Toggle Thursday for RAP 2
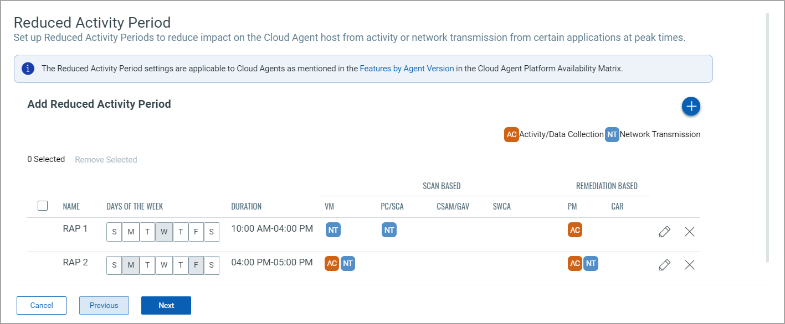 pyautogui.click(x=180, y=265)
